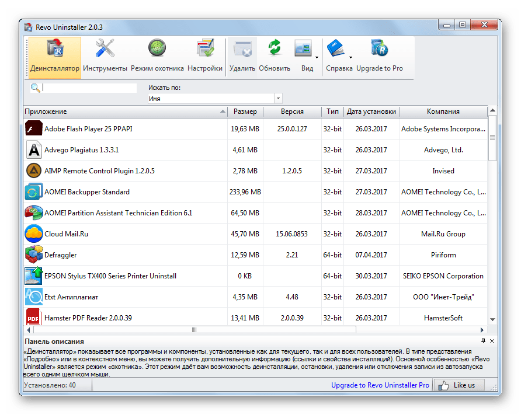Screen dimensions: 521x415
Task: Select the Cloud Mail.Ru icon
Action: [33, 233]
